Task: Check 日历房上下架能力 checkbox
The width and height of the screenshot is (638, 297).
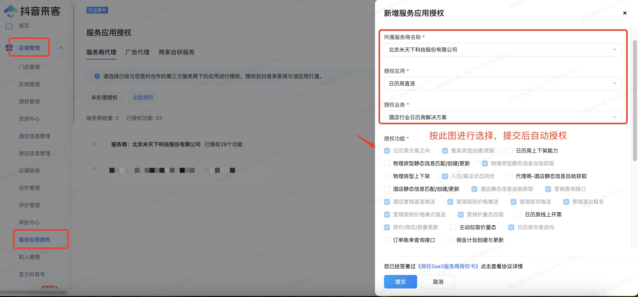Action: (x=510, y=151)
